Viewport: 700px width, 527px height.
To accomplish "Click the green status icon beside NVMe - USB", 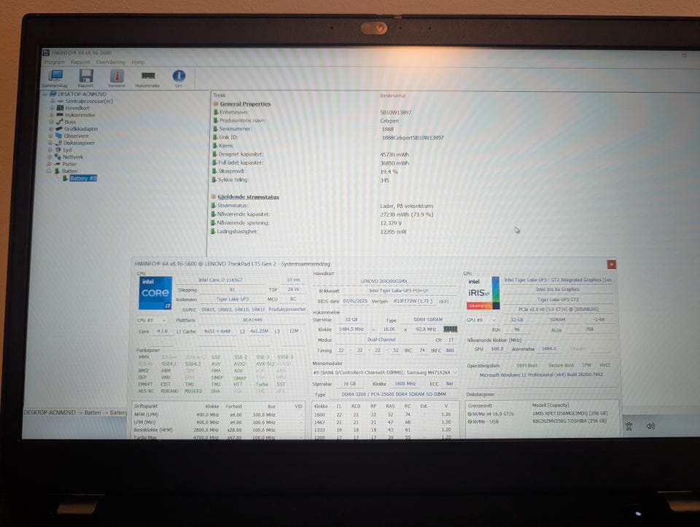I will click(x=470, y=422).
